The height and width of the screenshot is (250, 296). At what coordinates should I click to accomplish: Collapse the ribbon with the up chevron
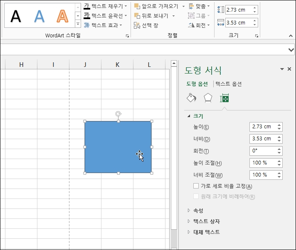(291, 36)
